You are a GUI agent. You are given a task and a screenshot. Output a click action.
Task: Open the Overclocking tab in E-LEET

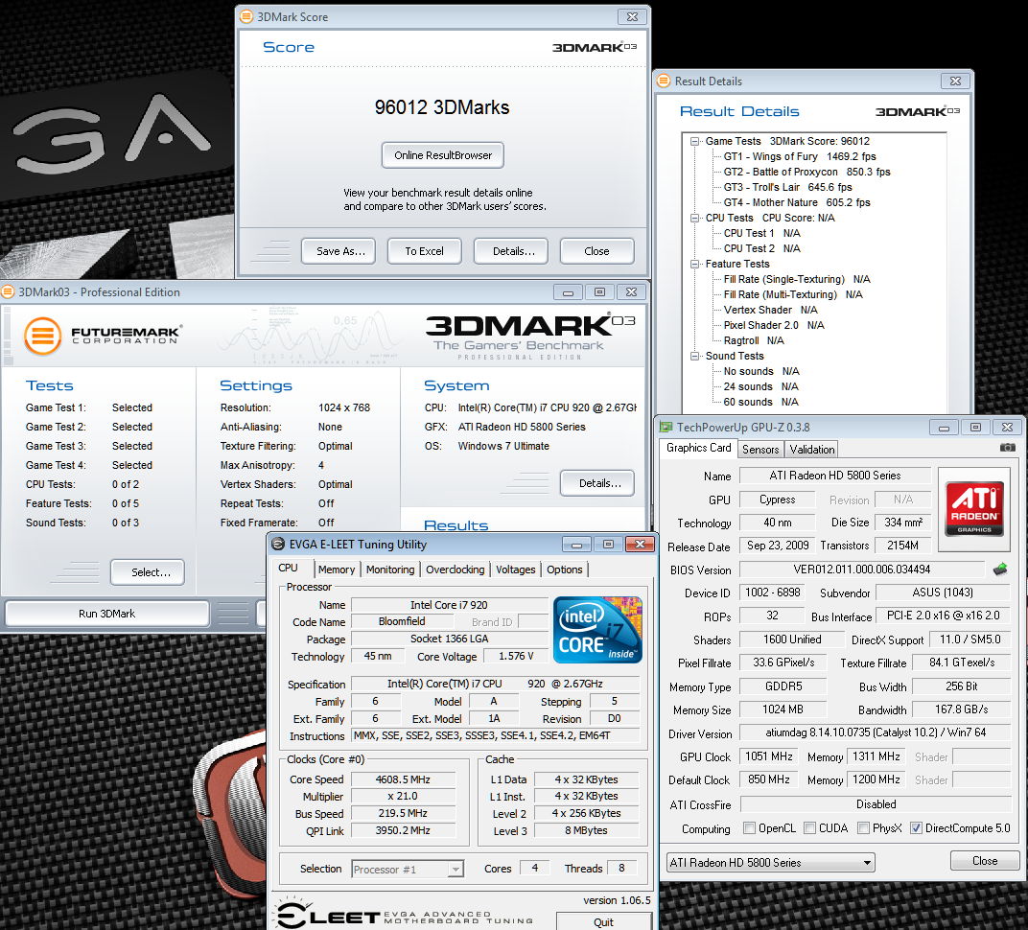[x=455, y=570]
